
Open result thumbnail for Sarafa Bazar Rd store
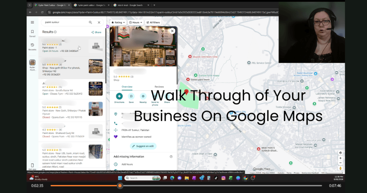pyautogui.click(x=95, y=89)
